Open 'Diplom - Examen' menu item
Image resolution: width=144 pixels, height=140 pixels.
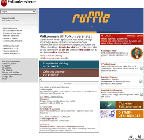pyautogui.click(x=10, y=38)
